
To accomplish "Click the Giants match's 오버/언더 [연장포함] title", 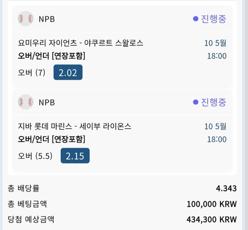I will click(52, 56).
